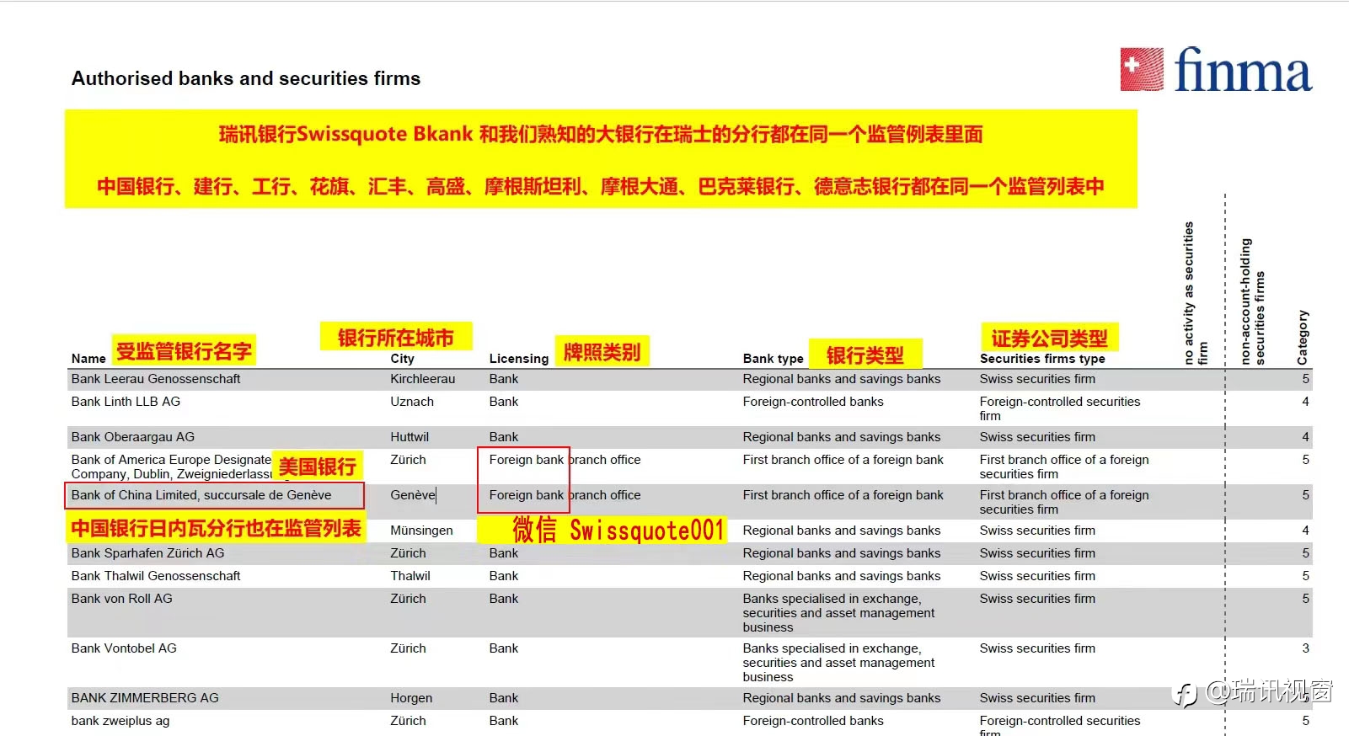Select 'Bank Thalwil Genossenschaft' name cell
1349x736 pixels.
coord(156,576)
